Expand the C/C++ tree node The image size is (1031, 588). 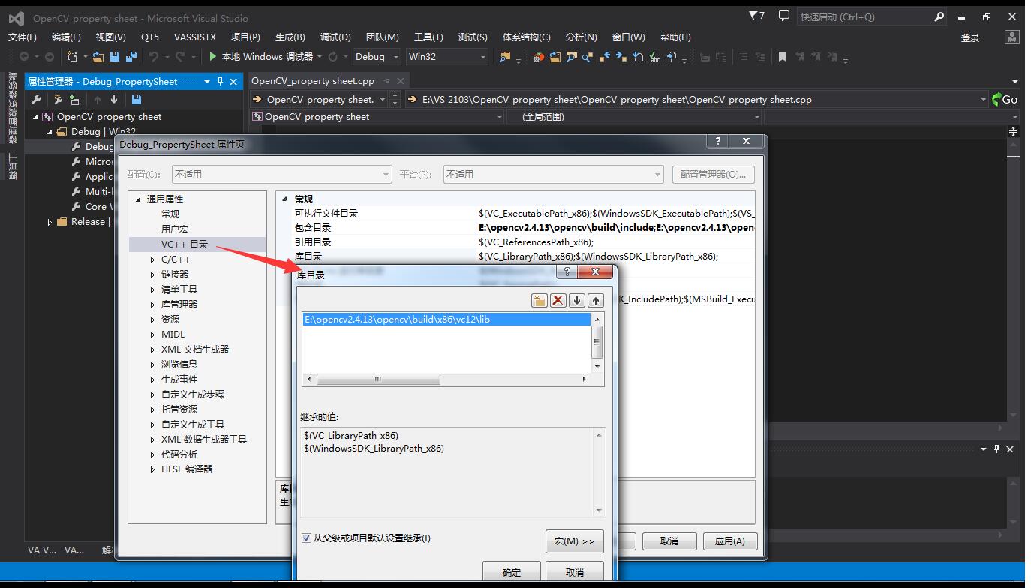(x=153, y=259)
